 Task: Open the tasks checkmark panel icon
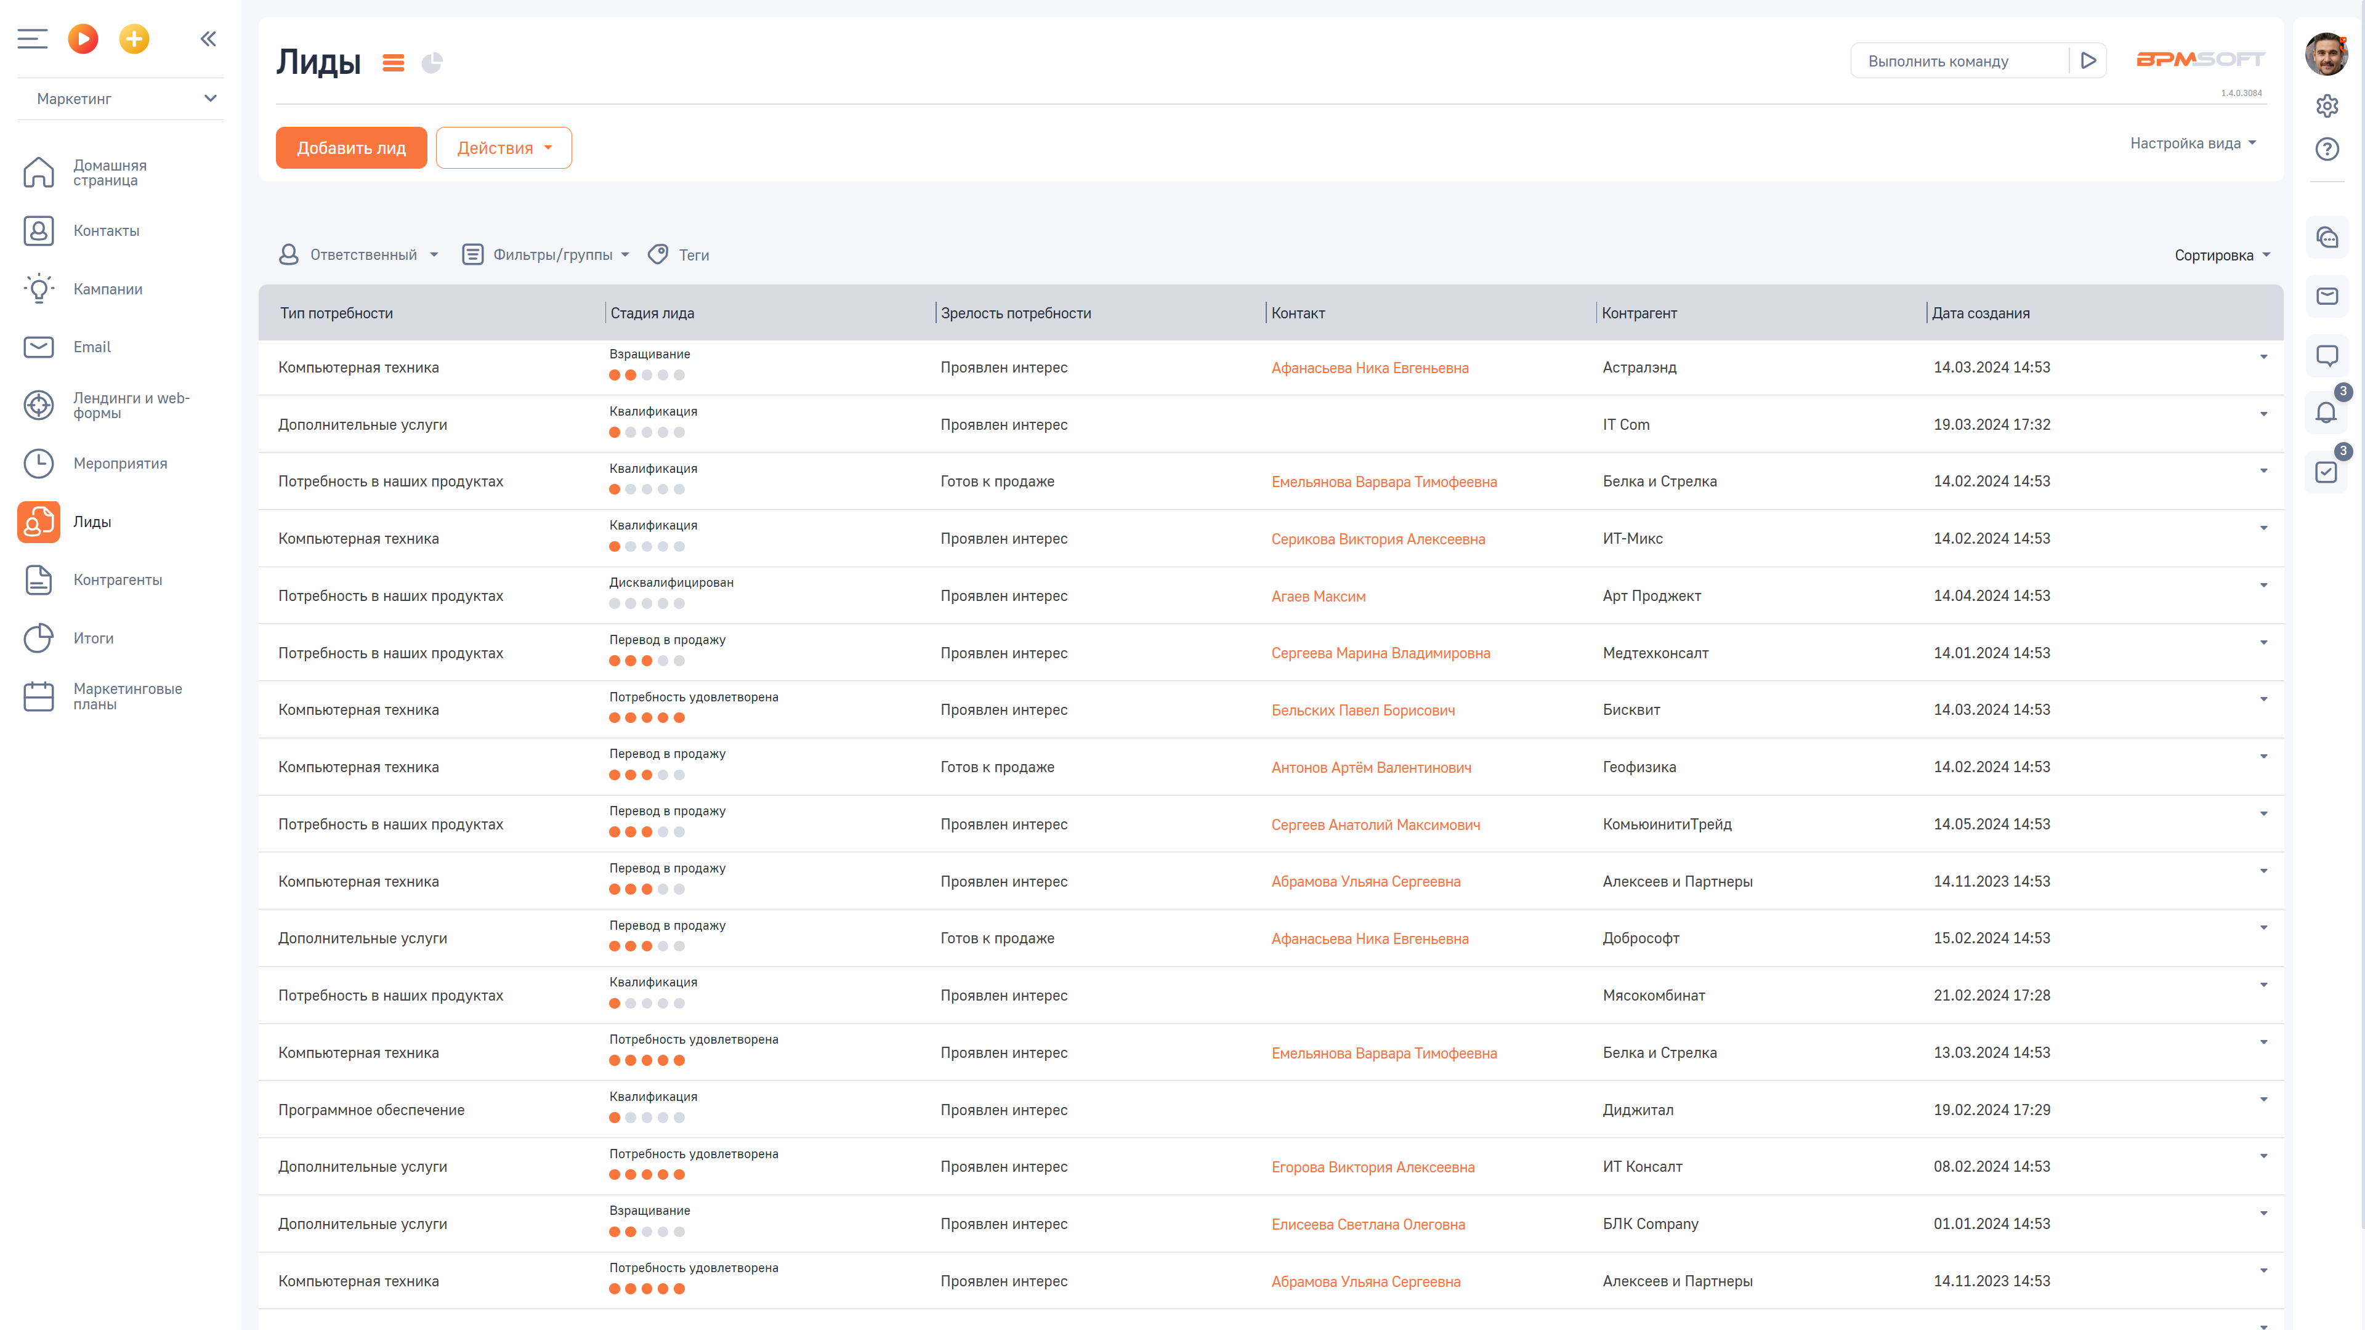coord(2326,472)
